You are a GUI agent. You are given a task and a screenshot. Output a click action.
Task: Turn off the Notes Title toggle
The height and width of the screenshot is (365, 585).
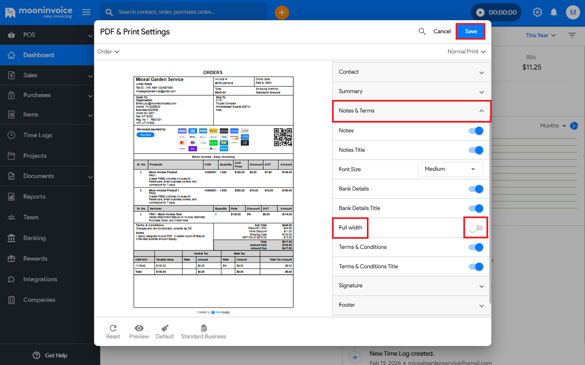[x=475, y=150]
